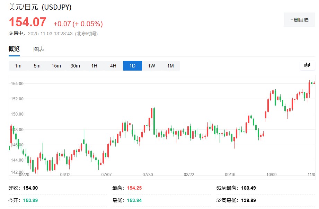Choose the 15m interval button

point(56,66)
